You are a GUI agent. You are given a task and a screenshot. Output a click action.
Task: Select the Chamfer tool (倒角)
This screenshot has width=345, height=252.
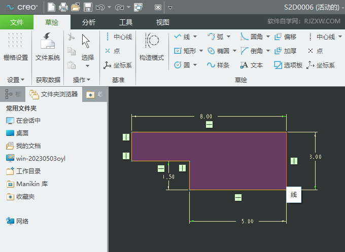252,51
